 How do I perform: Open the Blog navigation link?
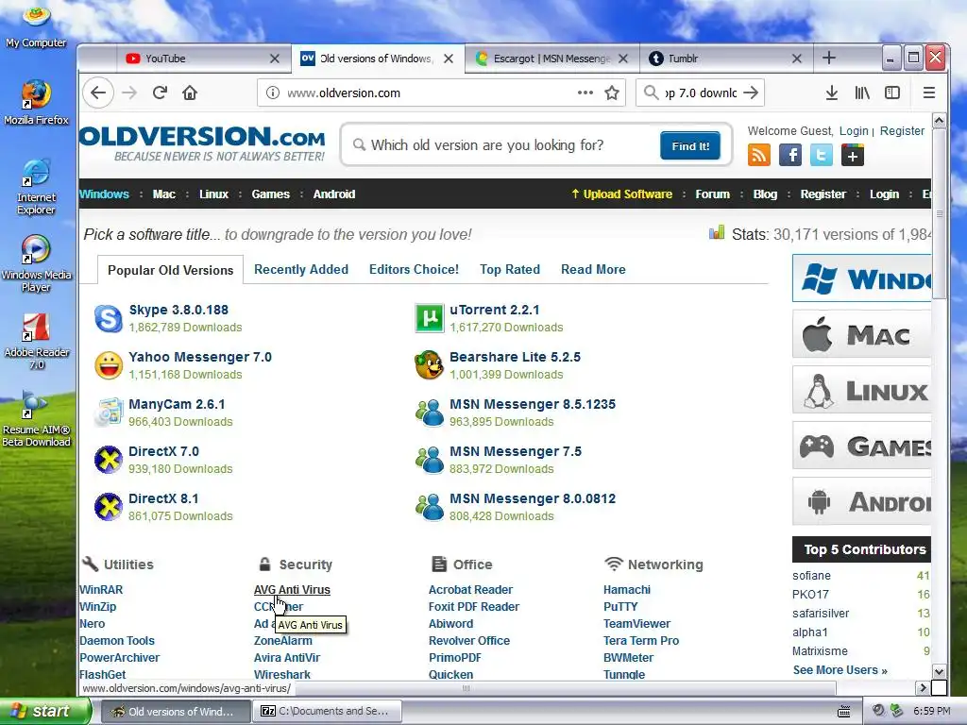click(765, 194)
